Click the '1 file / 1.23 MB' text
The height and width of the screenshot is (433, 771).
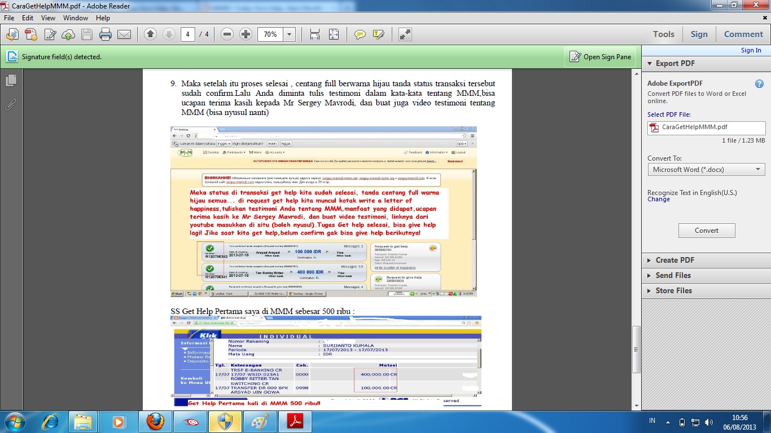point(743,140)
